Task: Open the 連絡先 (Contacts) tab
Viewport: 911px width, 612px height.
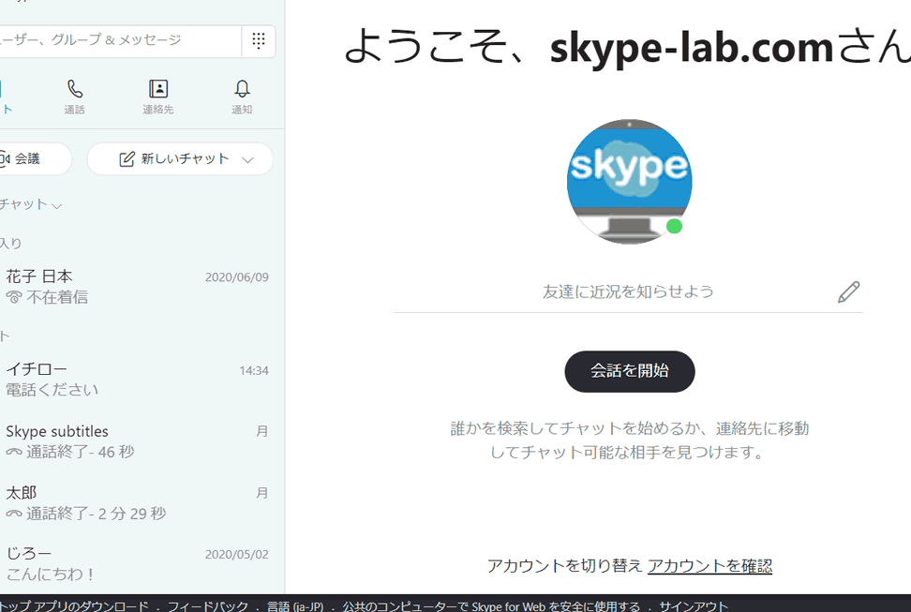Action: point(158,97)
